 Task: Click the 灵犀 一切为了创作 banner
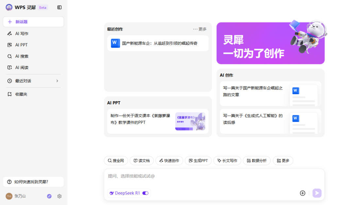click(271, 43)
